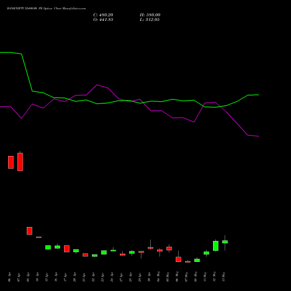Screen dimensions: 291x291
Task: Click the red candlestick above 08 Apr
Action: pyautogui.click(x=30, y=231)
